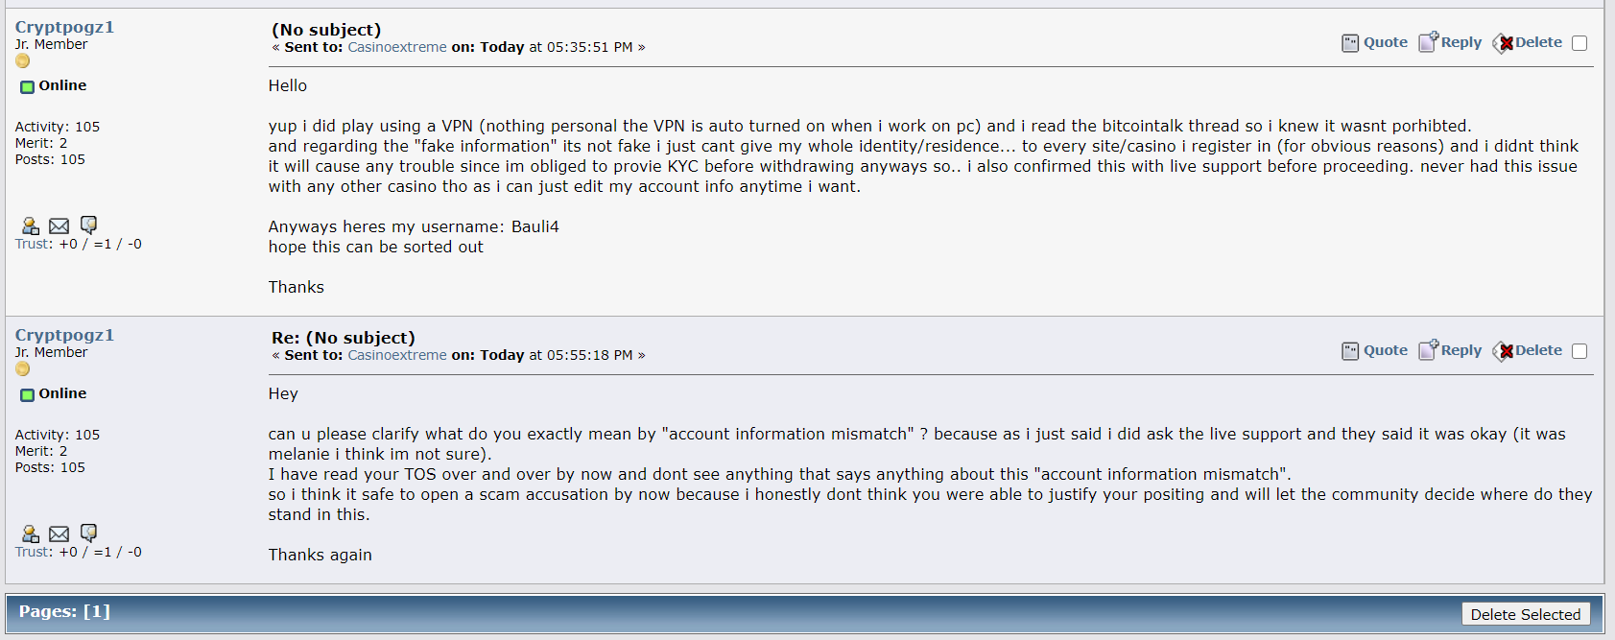
Task: Click the email envelope icon in first message
Action: click(59, 225)
